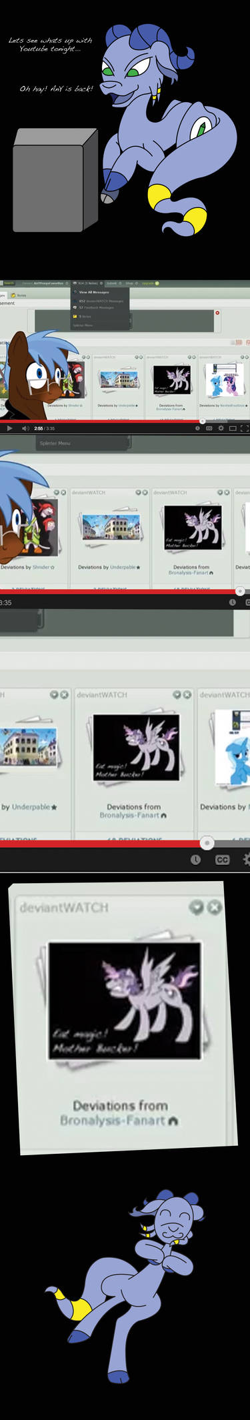Click large scrubber knob in third zoom panel
Viewport: 250px width, 1420px height.
pos(207,844)
